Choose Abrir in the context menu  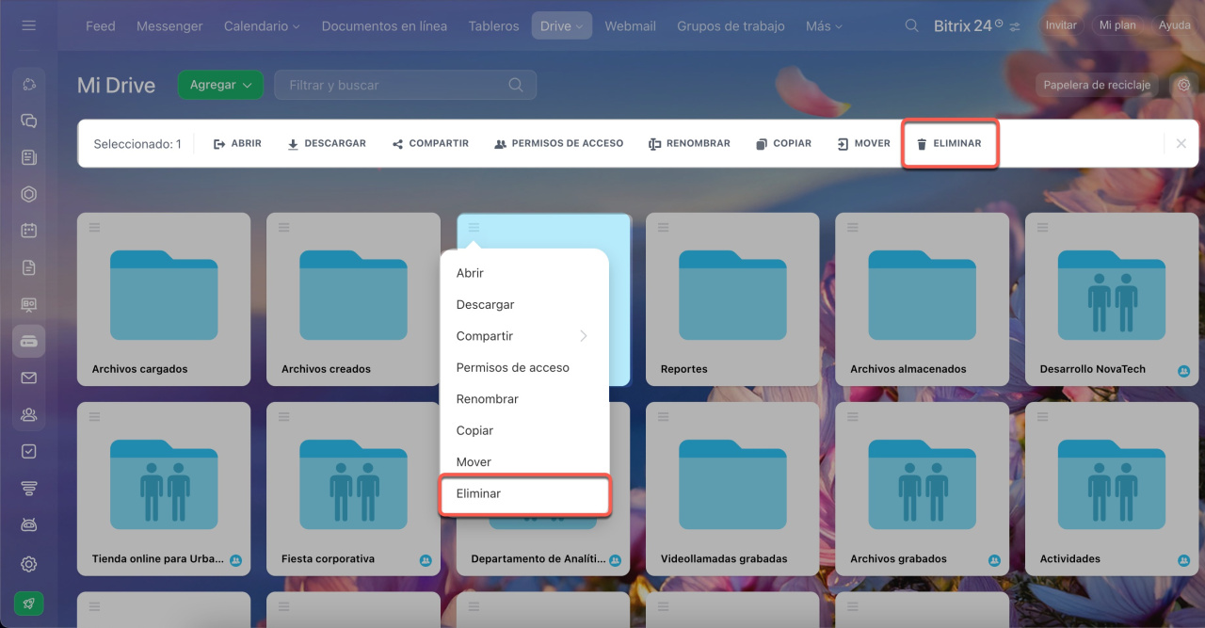point(524,273)
